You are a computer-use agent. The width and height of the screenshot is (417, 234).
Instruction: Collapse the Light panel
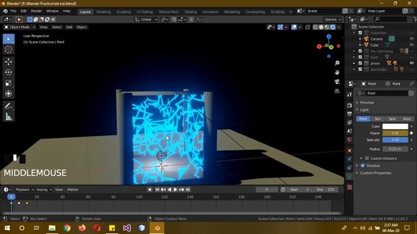click(364, 110)
